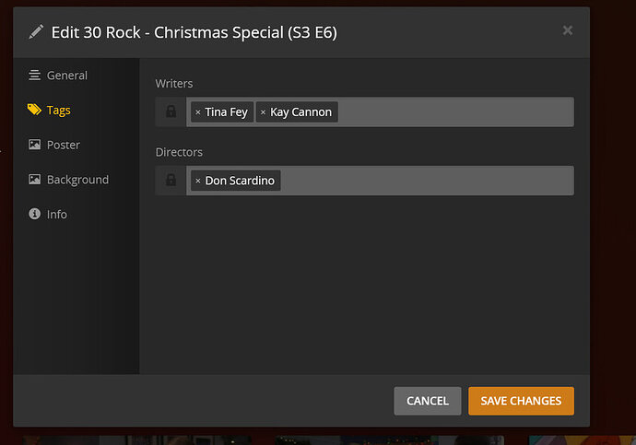Remove the Kay Cannon writer tag
The width and height of the screenshot is (636, 445).
263,112
